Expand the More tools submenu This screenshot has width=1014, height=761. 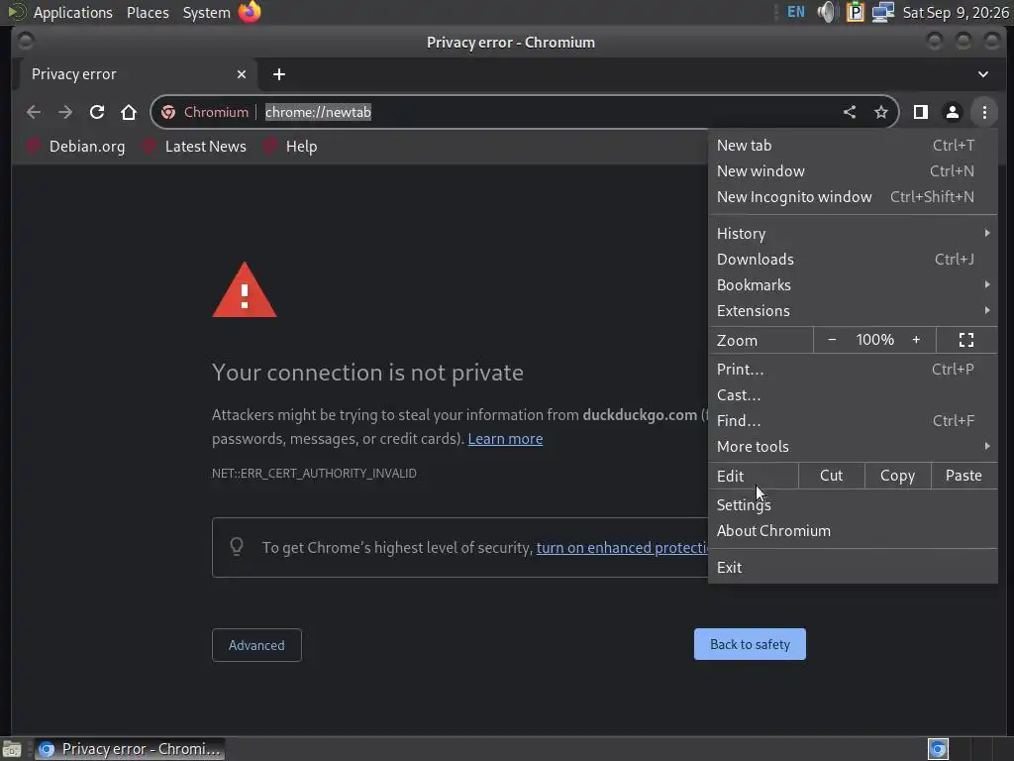click(x=853, y=447)
